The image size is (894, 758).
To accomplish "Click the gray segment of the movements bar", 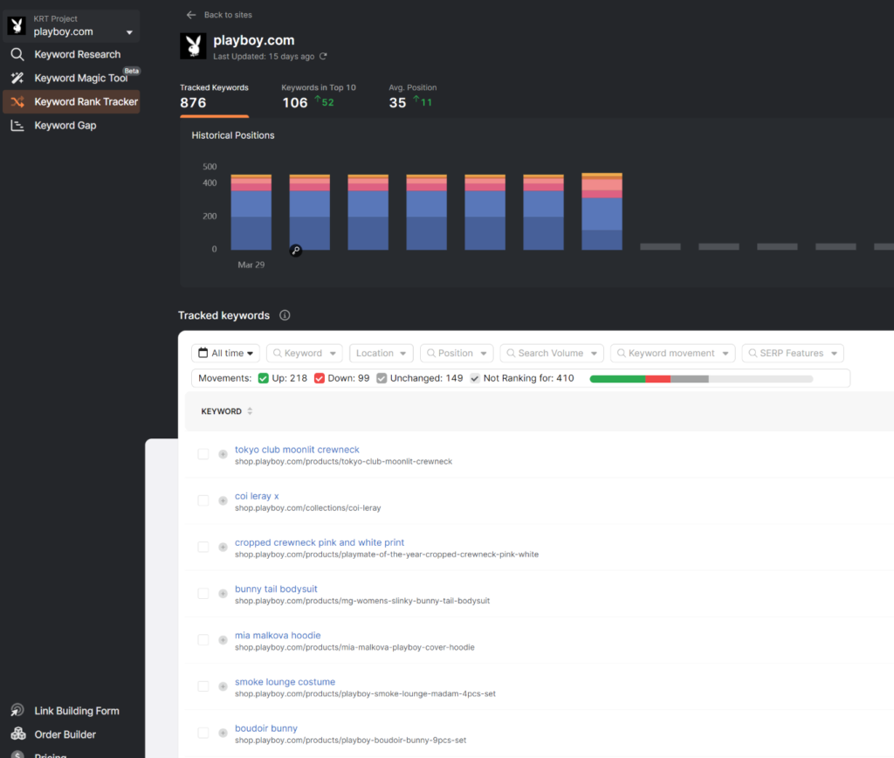I will point(690,379).
